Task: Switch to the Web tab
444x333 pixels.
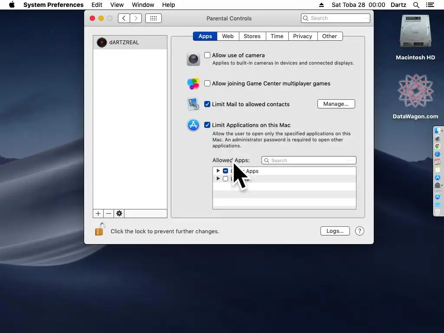Action: (228, 36)
